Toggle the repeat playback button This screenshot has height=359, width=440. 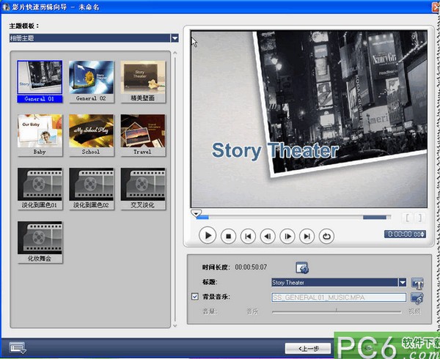pos(327,236)
